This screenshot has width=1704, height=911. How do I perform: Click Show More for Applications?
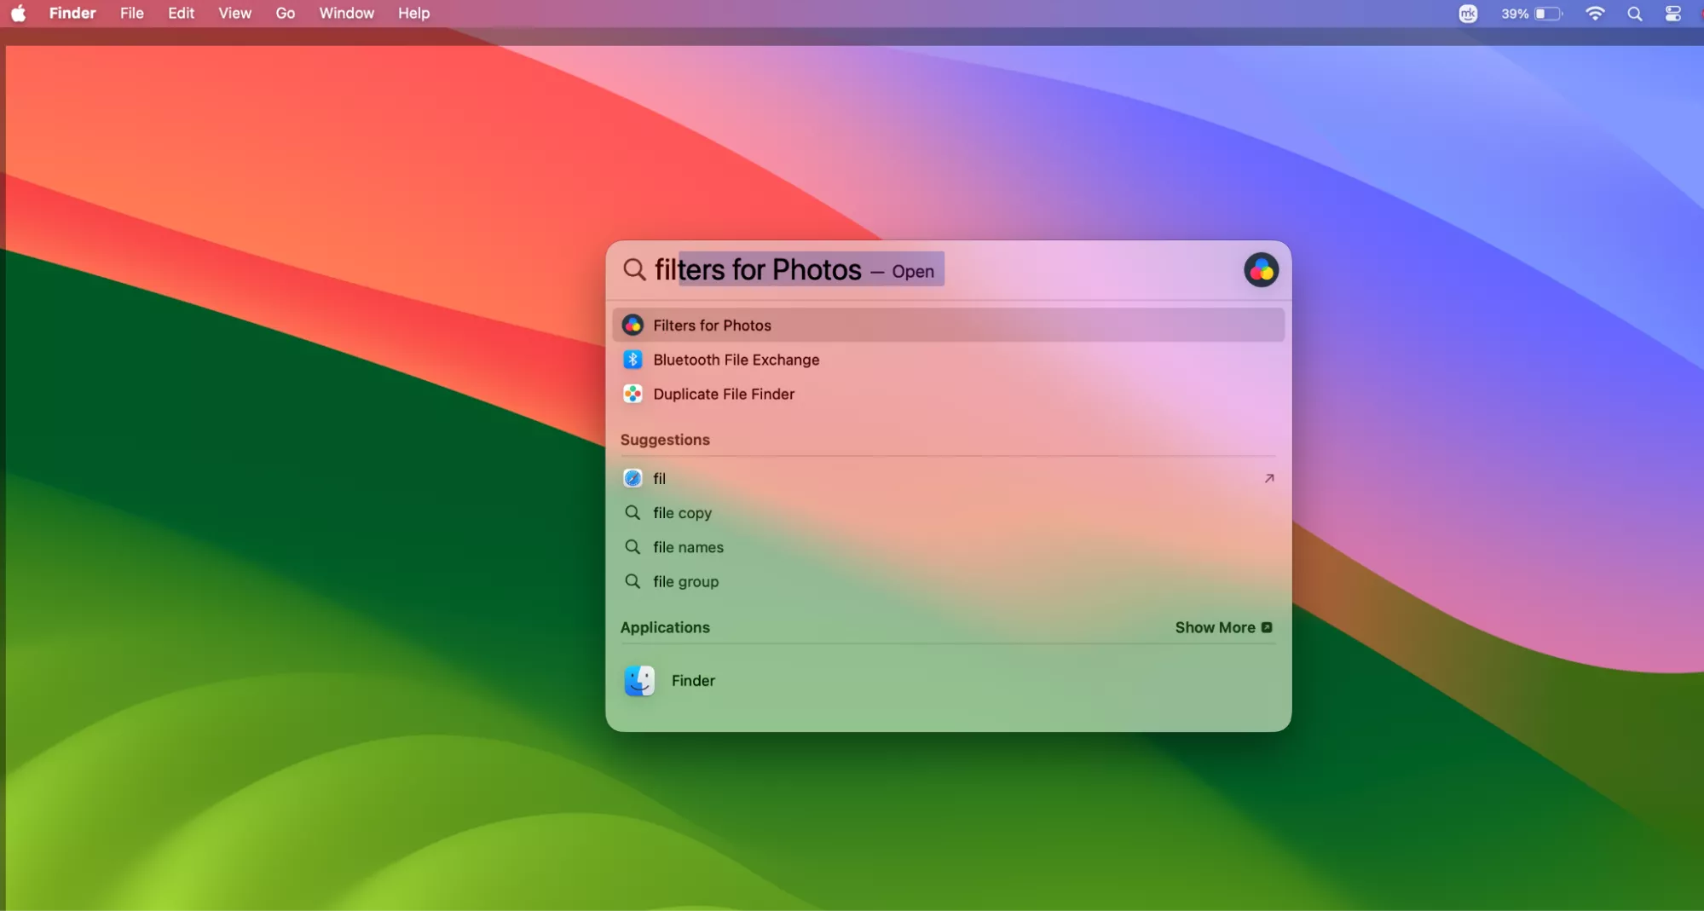coord(1222,627)
